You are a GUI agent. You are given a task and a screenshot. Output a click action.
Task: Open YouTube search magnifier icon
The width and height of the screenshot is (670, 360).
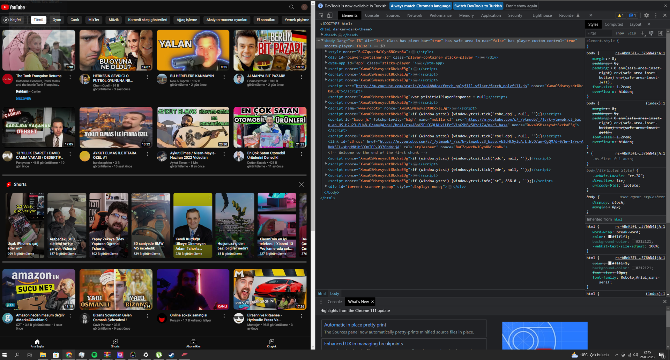(291, 7)
